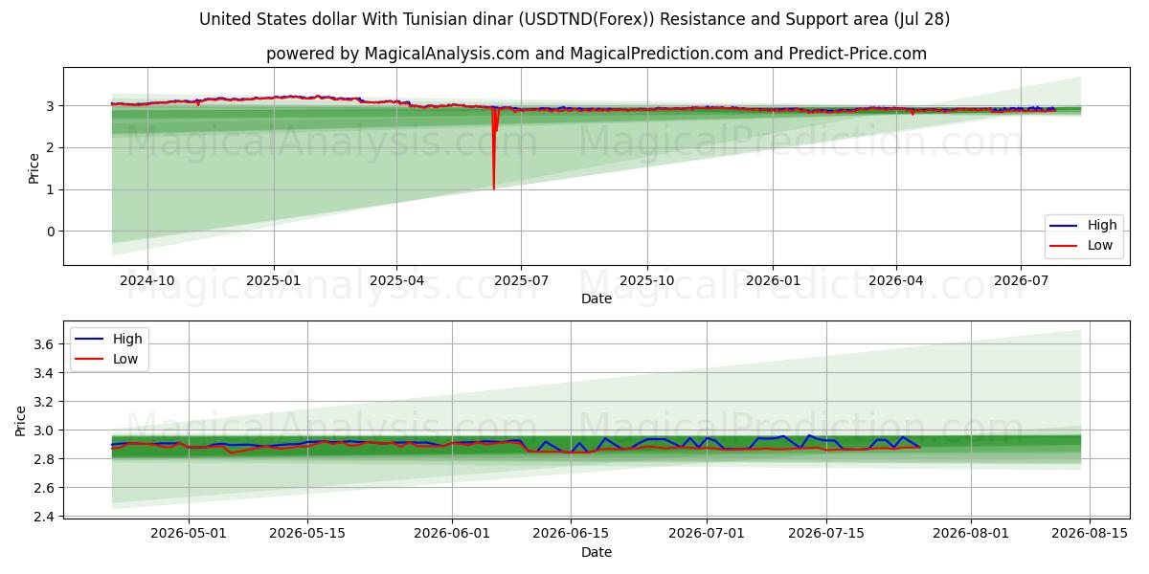The width and height of the screenshot is (1149, 574).
Task: Click the '2026-04' date tick label
Action: click(x=895, y=280)
